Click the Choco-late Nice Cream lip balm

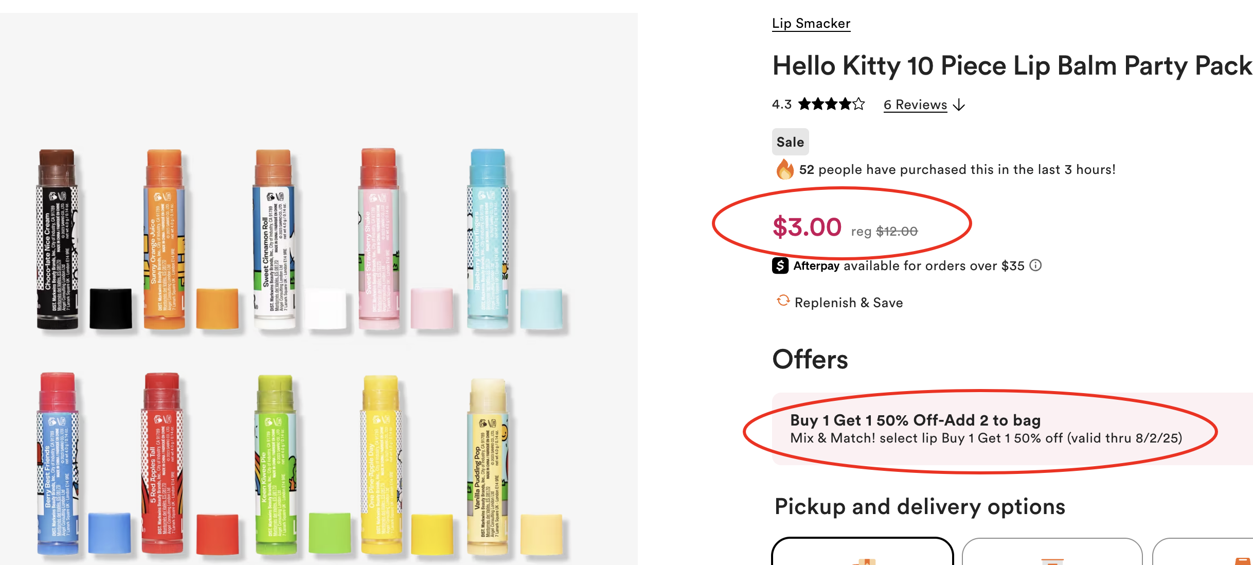click(x=57, y=239)
